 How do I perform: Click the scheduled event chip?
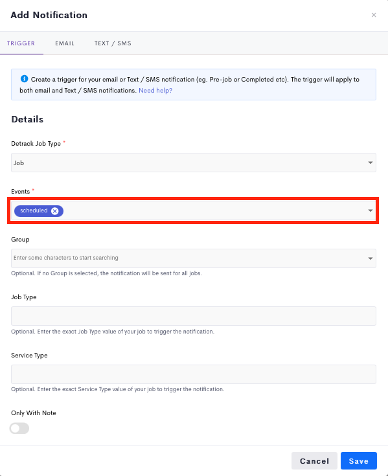(34, 210)
